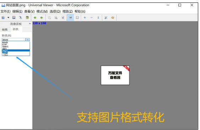This screenshot has width=200, height=130.
Task: Reset zoom to original size with the 1 icon
Action: coord(98,18)
